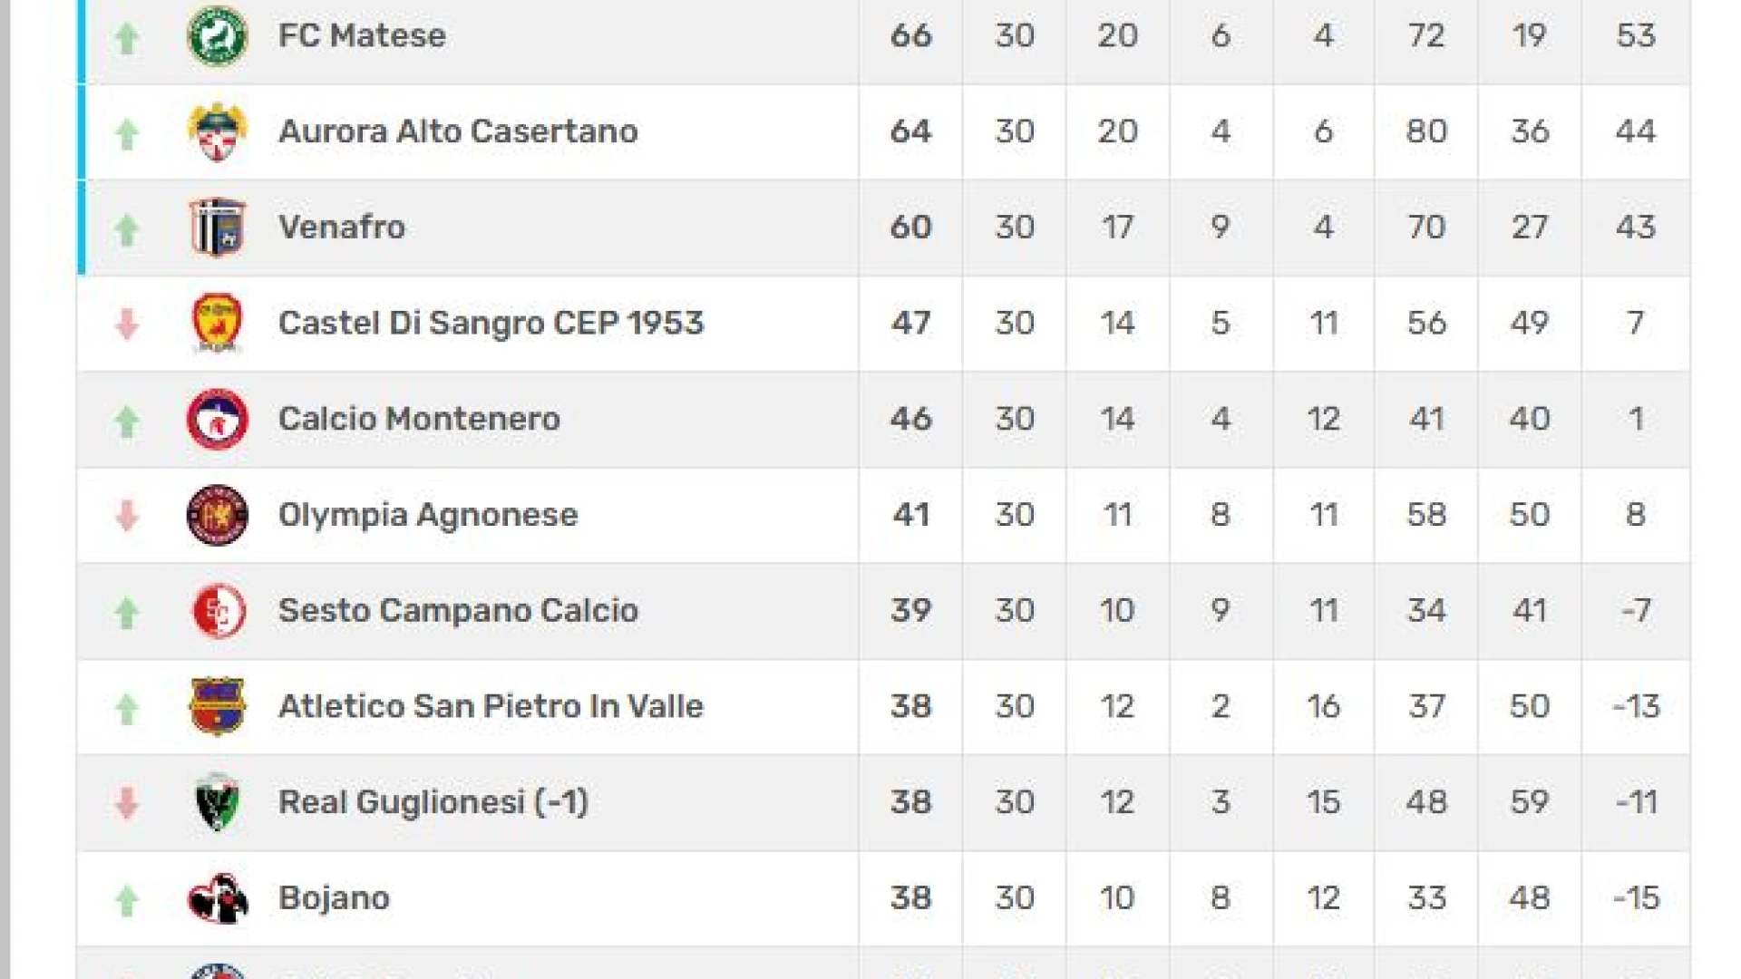This screenshot has width=1741, height=979.
Task: Click the Real Guglionesi green shield
Action: [x=217, y=802]
